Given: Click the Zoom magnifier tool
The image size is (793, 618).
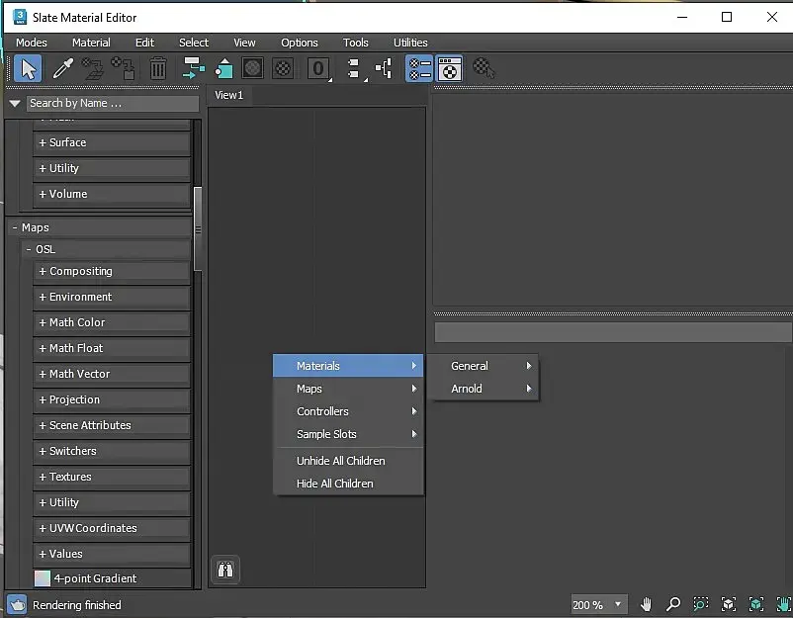Looking at the screenshot, I should pos(672,604).
